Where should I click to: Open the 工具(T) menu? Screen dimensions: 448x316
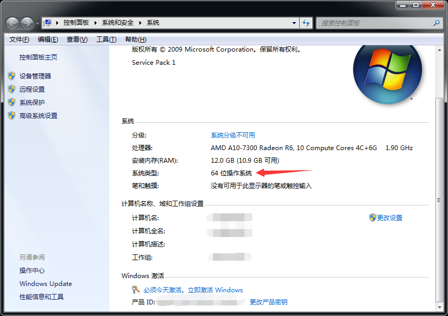coord(106,39)
